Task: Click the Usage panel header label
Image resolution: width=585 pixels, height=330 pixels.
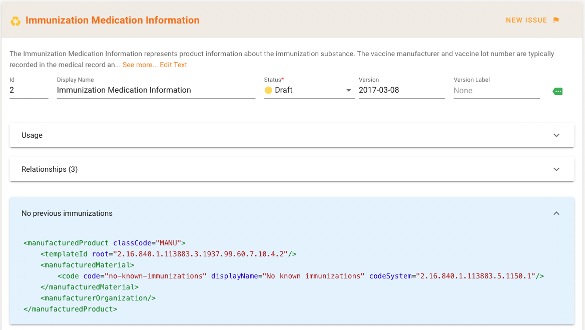Action: point(32,135)
